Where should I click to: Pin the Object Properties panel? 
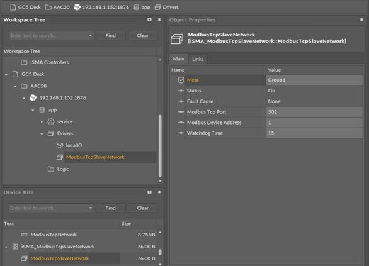coord(361,20)
